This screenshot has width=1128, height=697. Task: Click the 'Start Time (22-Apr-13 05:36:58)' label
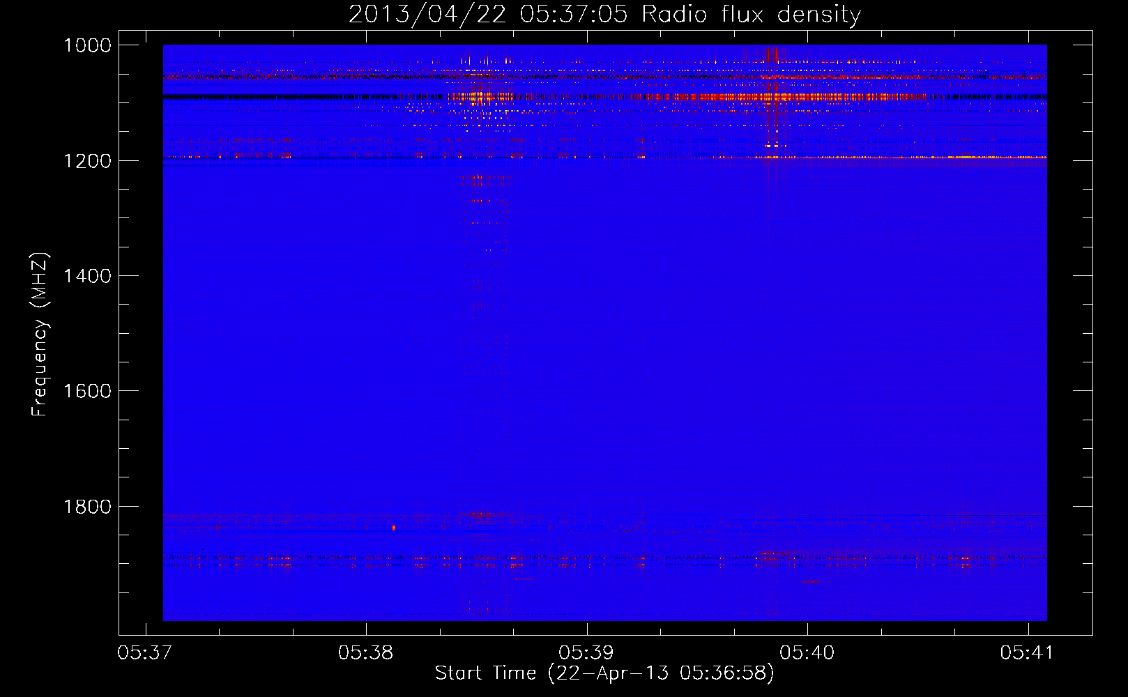[x=604, y=673]
